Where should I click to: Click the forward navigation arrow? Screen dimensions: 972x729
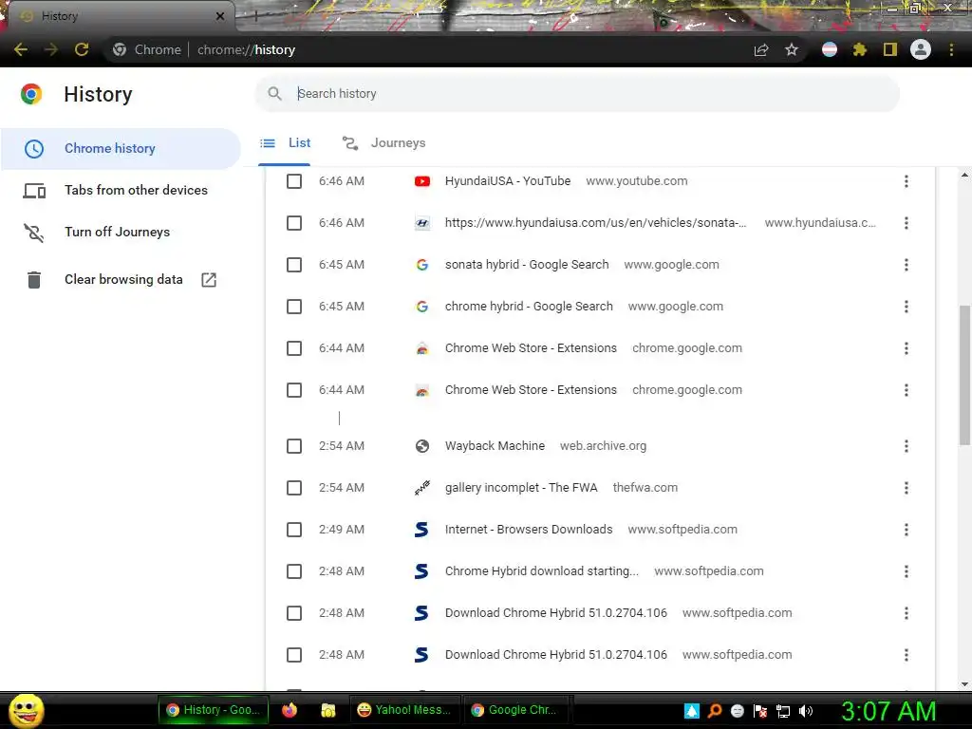point(51,49)
